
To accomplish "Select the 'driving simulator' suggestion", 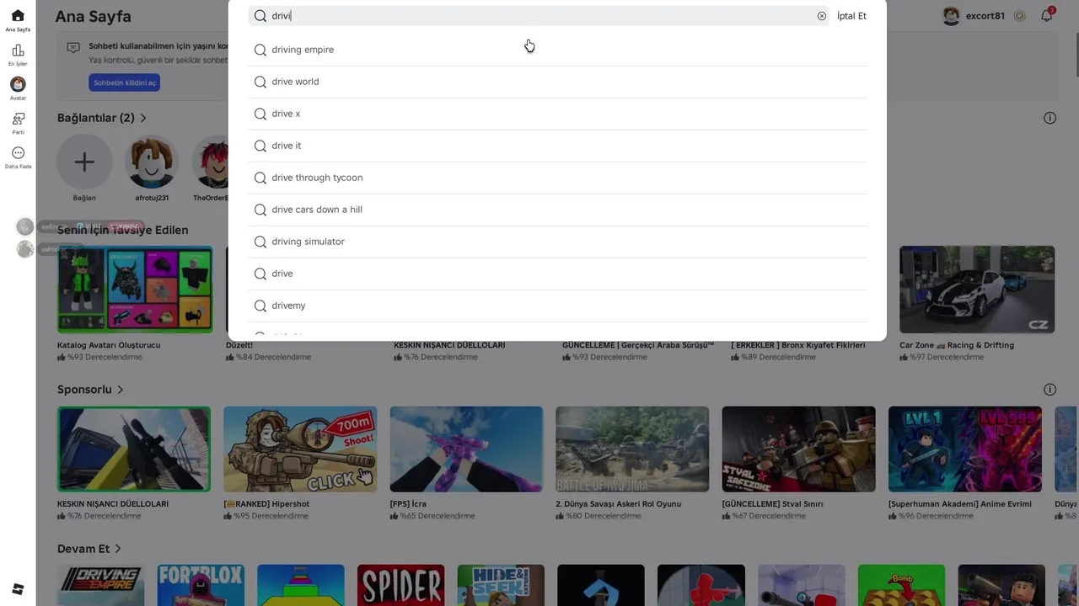I will click(557, 242).
